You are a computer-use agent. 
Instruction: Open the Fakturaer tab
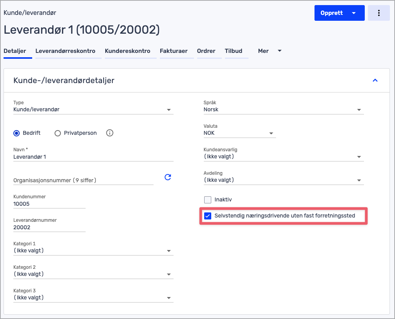click(x=174, y=51)
